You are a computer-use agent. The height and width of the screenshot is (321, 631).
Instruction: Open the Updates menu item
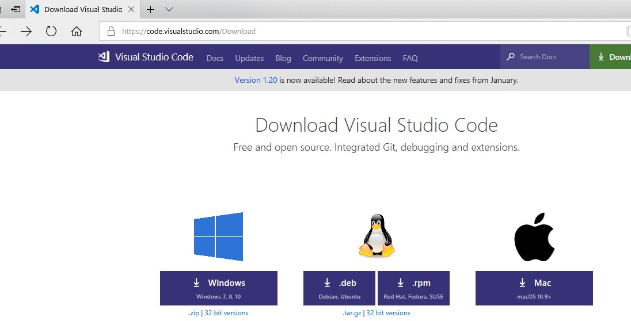(249, 58)
